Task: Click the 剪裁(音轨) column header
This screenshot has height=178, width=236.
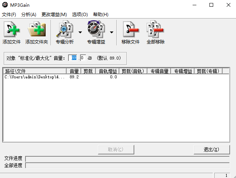Action: point(133,71)
